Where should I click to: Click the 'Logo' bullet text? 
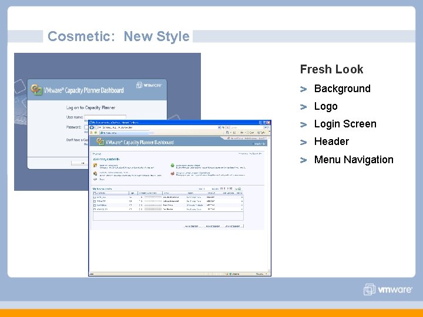326,106
